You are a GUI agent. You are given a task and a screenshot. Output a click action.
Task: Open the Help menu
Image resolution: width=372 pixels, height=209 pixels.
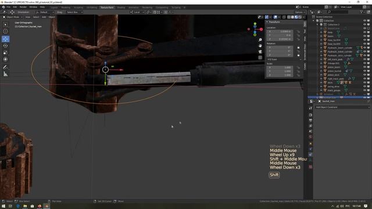pos(42,7)
